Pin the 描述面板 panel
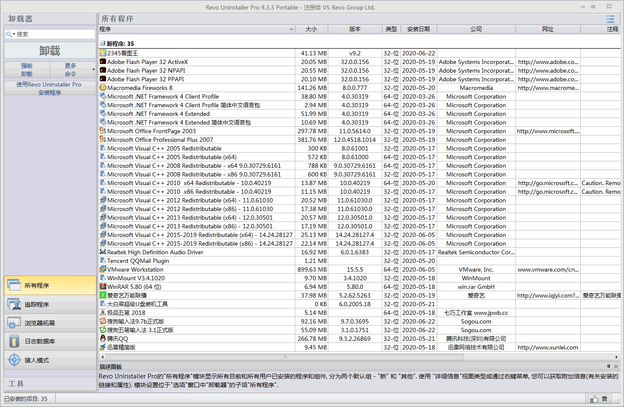The height and width of the screenshot is (407, 624). (x=608, y=366)
